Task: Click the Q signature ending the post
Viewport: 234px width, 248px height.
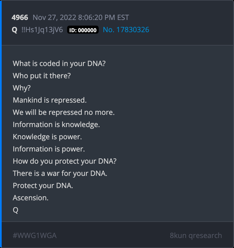Action: [x=16, y=210]
